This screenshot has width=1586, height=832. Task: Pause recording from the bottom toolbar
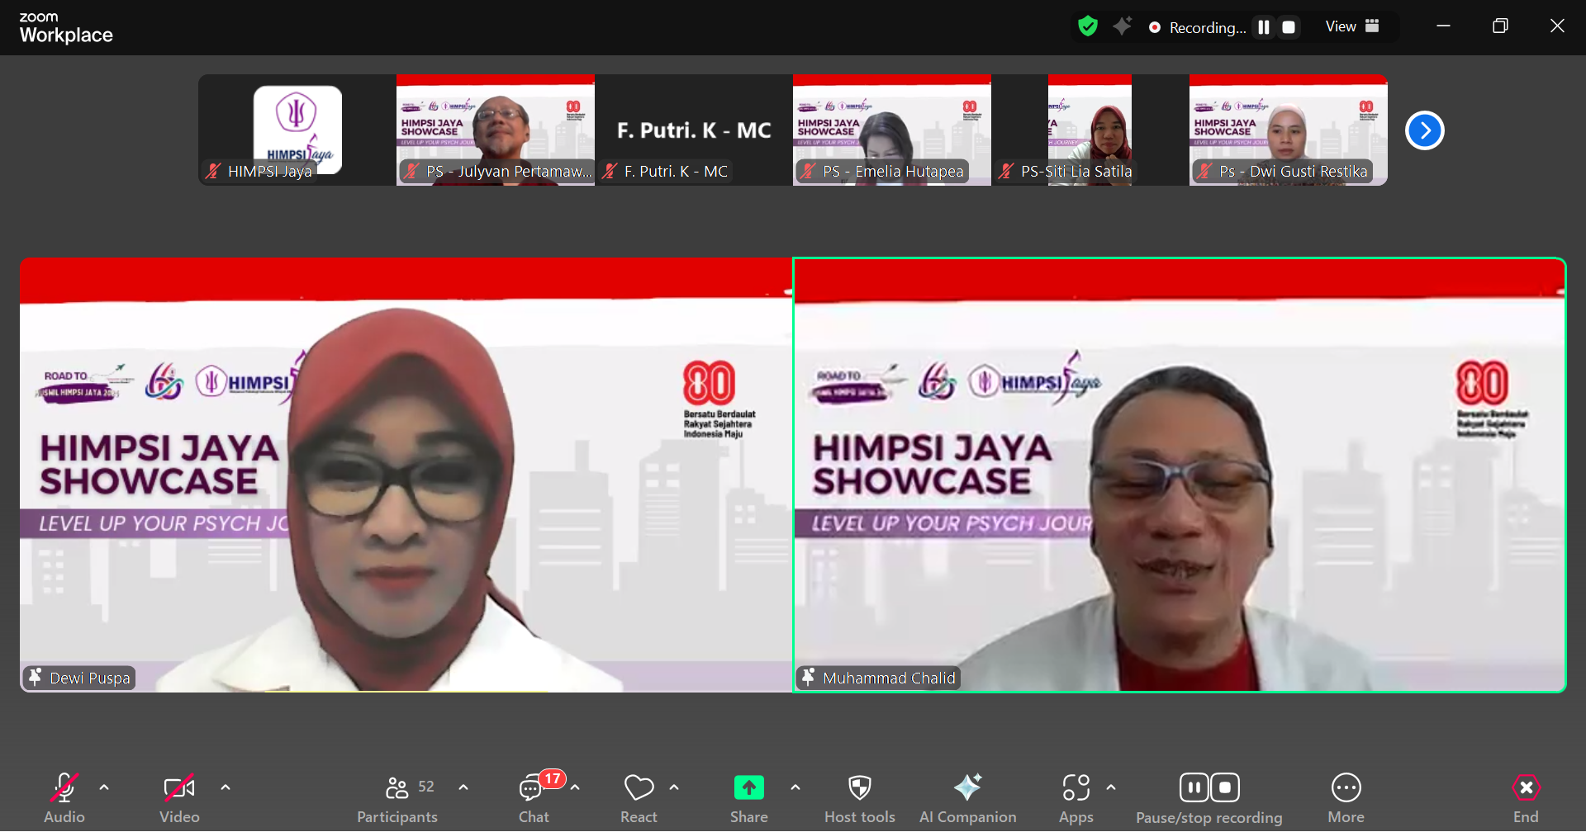(1194, 787)
